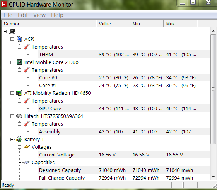Click the Value column header
Screen dimensions: 217x190
[x=113, y=24]
